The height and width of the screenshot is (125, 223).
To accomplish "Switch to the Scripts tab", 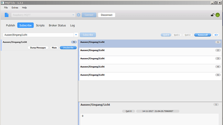I will (x=40, y=25).
